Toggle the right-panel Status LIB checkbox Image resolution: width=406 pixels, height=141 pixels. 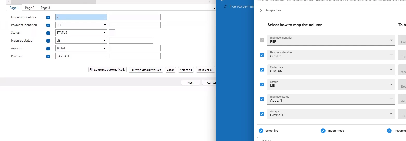tap(262, 84)
